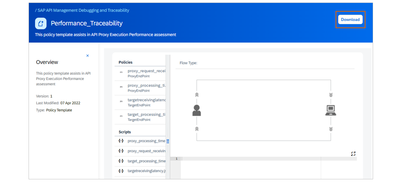Click the icon beside target_processing_ti policy

click(x=121, y=116)
